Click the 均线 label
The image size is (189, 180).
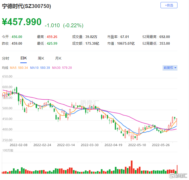click(5, 68)
